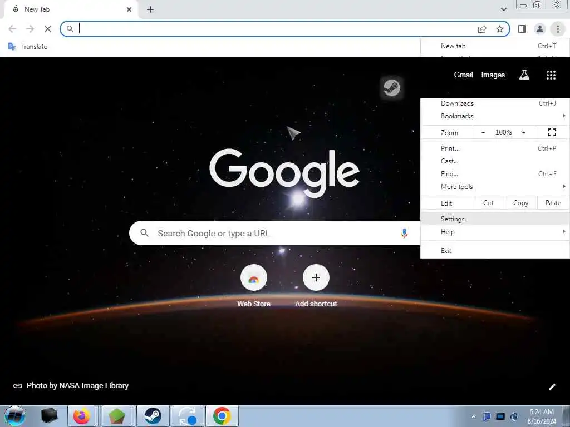Screen dimensions: 570x427
Task: Increase zoom with the plus button
Action: (524, 132)
